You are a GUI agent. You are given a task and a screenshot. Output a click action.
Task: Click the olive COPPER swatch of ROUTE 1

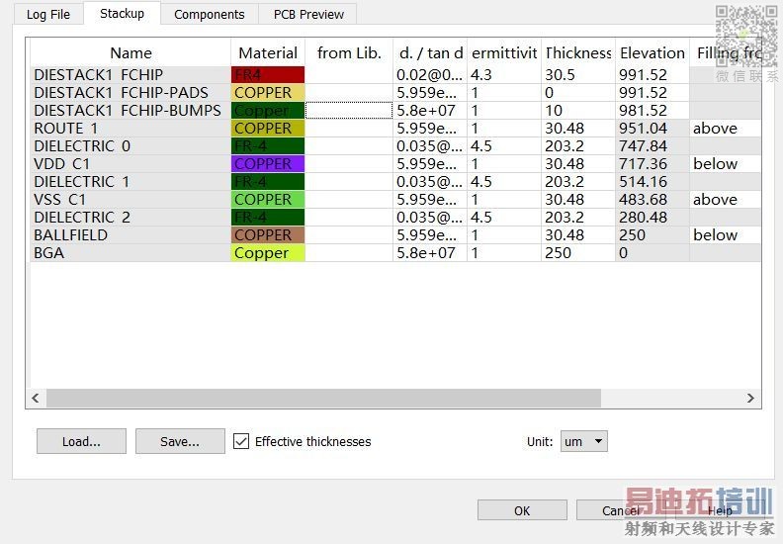coord(268,129)
